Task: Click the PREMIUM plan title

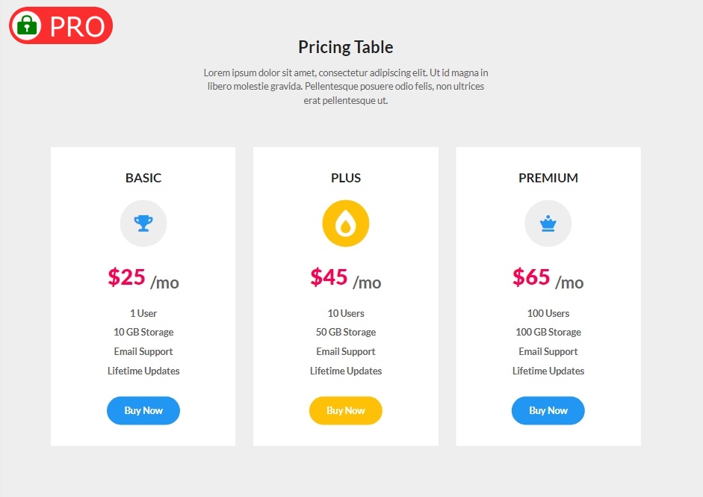Action: (548, 178)
